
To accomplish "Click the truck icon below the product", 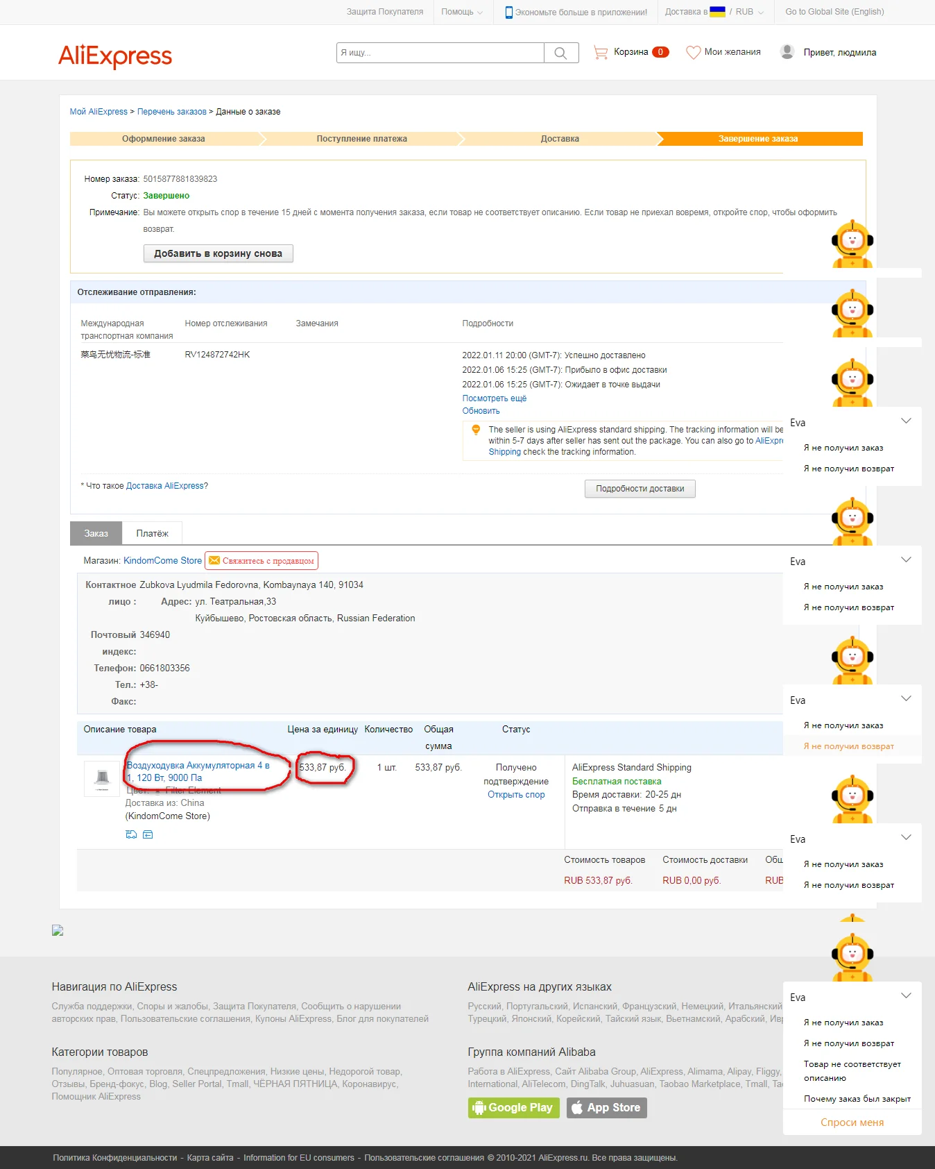I will [131, 834].
